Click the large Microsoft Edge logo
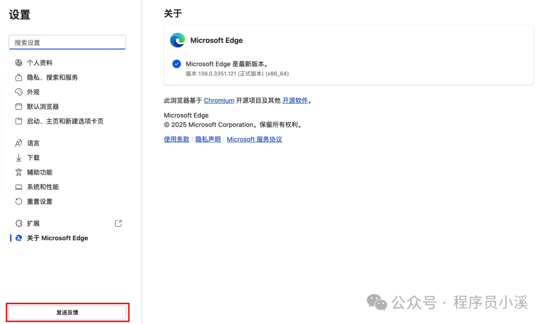Viewport: 545px width, 324px height. point(178,40)
